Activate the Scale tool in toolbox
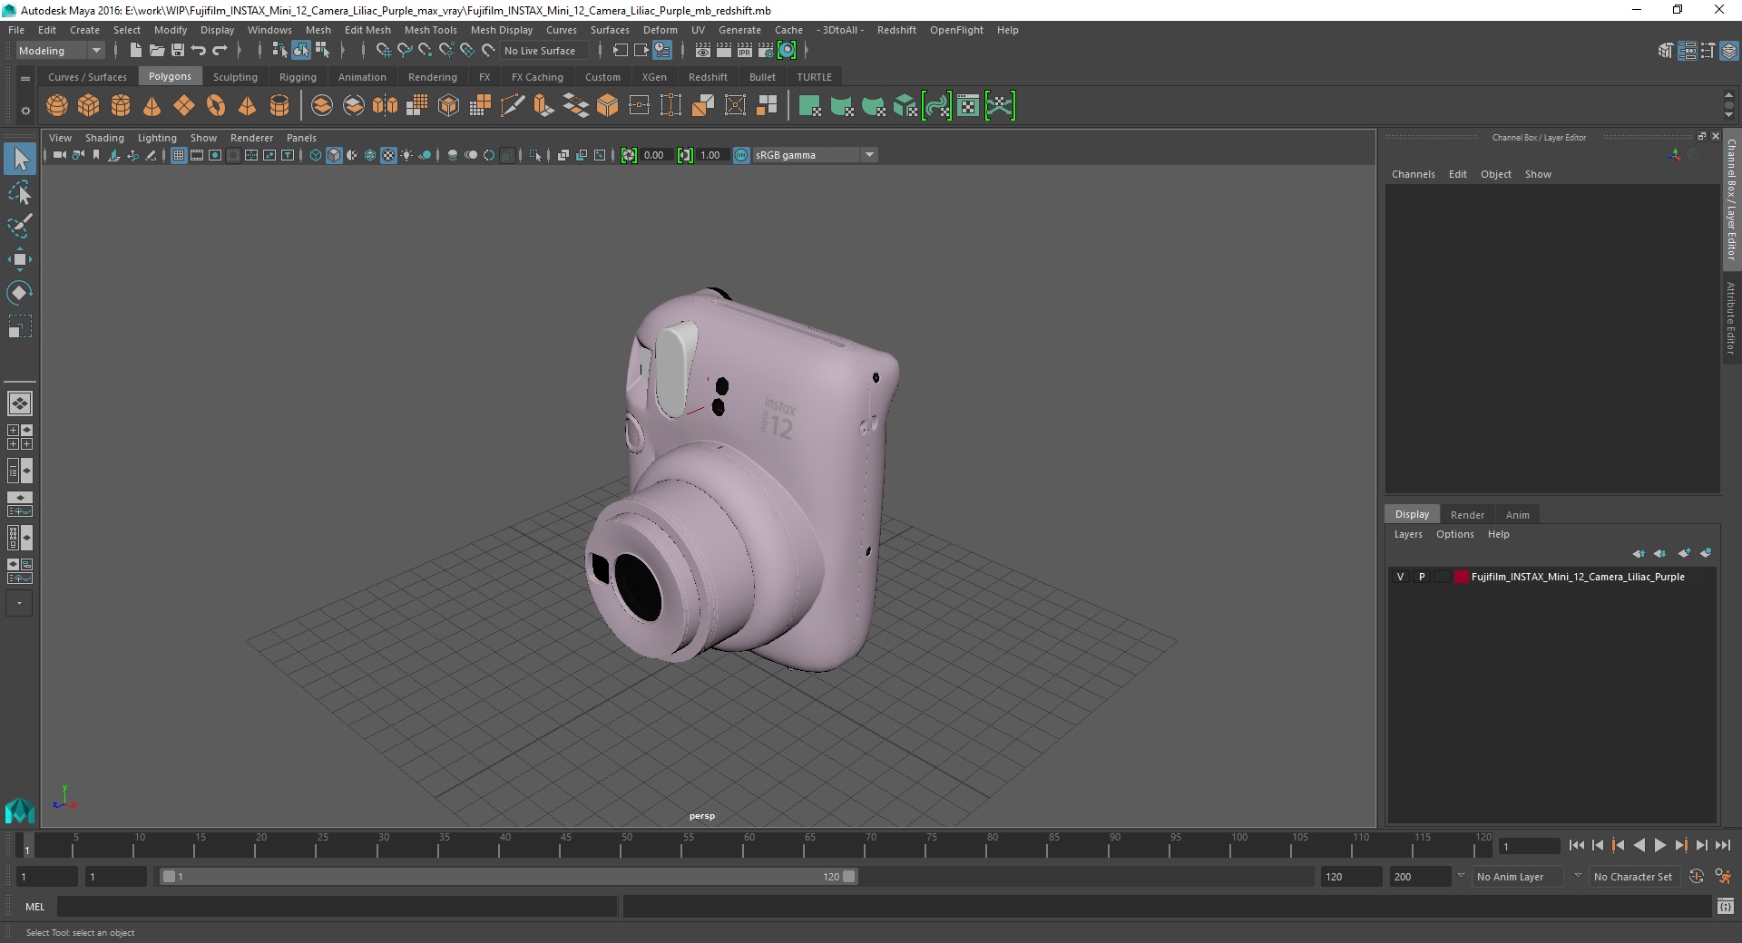Image resolution: width=1742 pixels, height=943 pixels. click(20, 326)
